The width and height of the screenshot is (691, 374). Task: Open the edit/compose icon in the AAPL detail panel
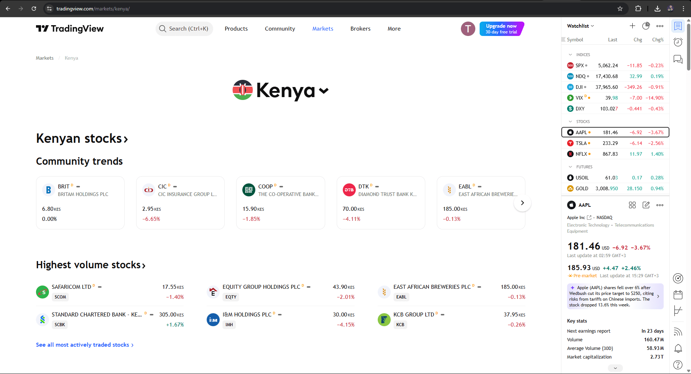coord(646,205)
